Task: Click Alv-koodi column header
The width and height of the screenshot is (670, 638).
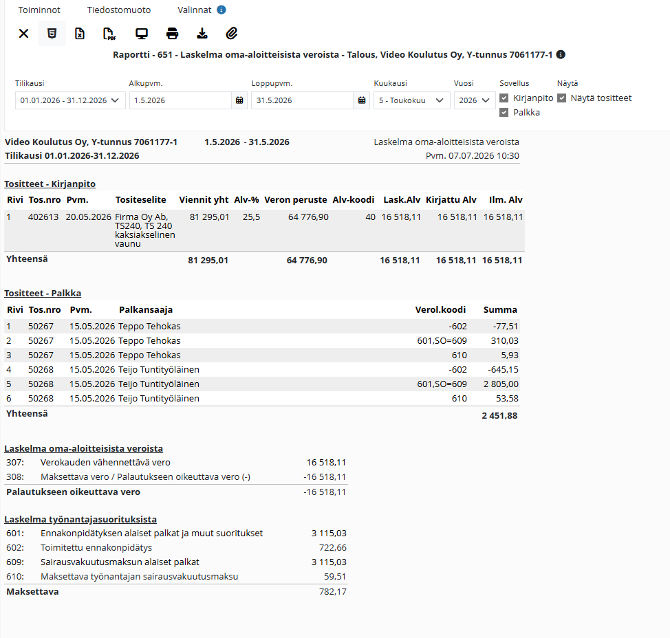Action: click(x=354, y=200)
